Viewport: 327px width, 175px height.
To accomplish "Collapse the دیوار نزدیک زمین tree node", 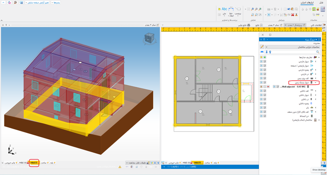I will (315, 83).
